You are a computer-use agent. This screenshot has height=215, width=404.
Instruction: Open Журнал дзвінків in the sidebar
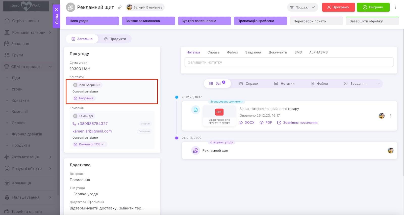pyautogui.click(x=27, y=134)
